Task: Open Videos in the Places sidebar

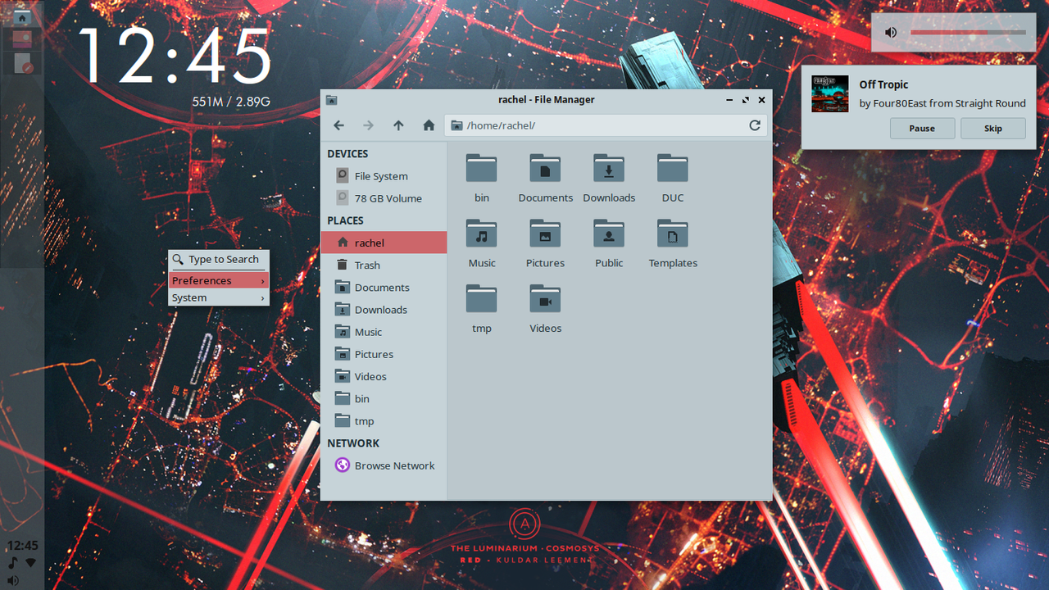Action: coord(384,376)
